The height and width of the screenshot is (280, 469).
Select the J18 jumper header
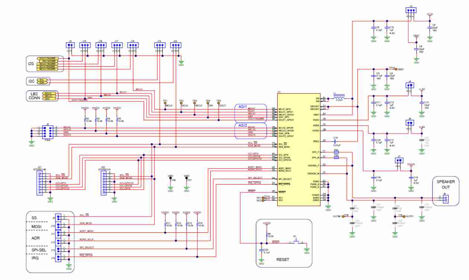coord(133,45)
